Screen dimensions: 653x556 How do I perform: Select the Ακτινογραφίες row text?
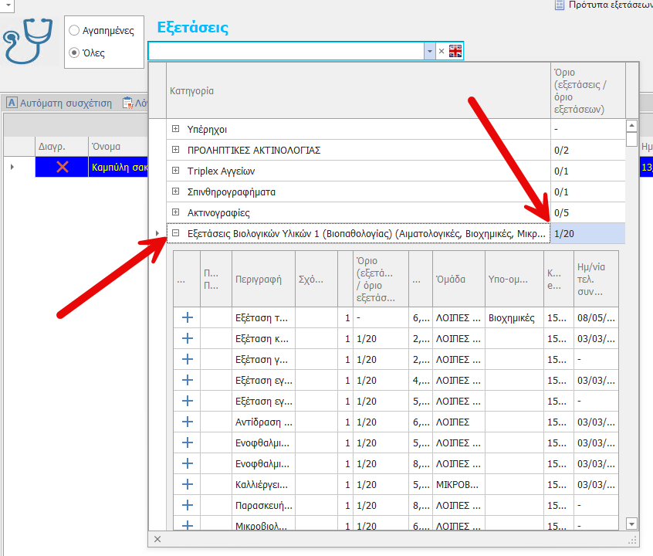pyautogui.click(x=218, y=213)
